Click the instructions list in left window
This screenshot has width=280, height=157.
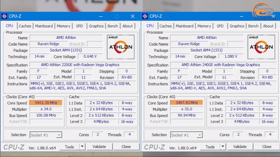[83, 86]
